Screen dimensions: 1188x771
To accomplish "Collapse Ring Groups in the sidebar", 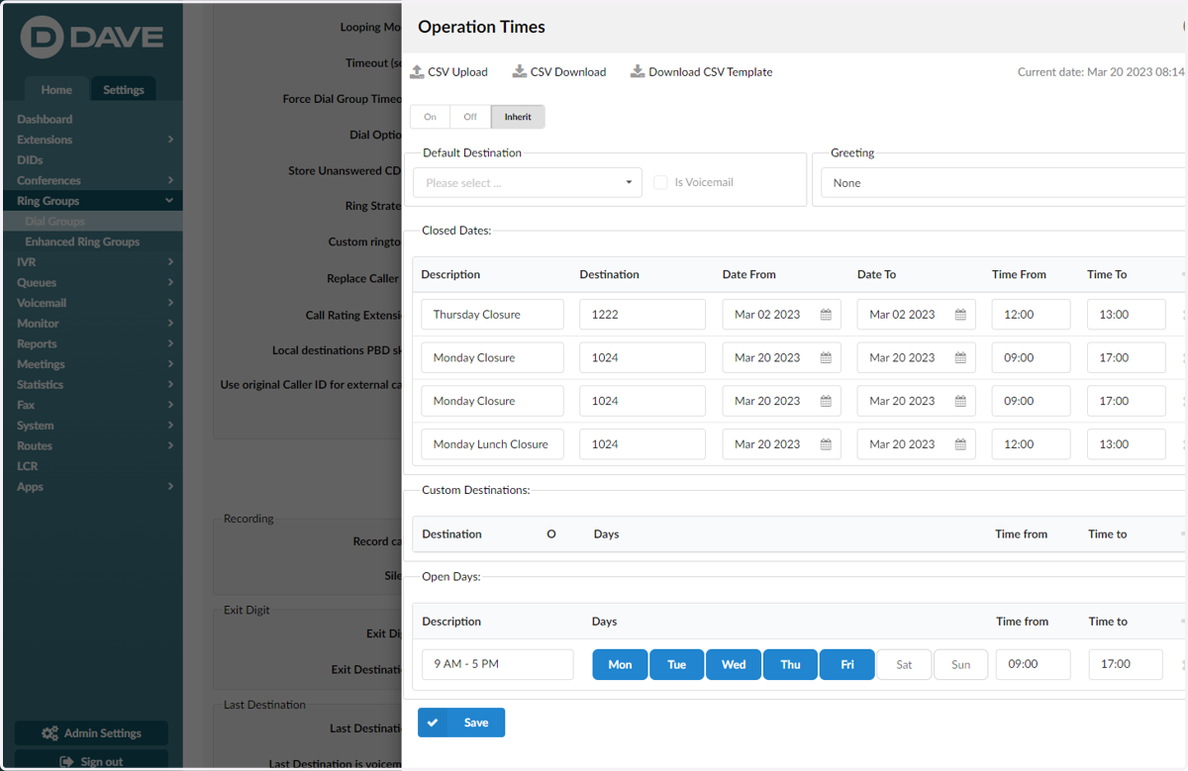I will point(169,201).
